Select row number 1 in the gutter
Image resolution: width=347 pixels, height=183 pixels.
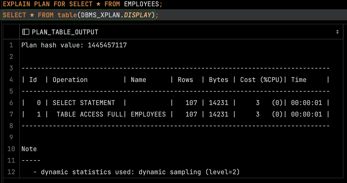coord(11,45)
